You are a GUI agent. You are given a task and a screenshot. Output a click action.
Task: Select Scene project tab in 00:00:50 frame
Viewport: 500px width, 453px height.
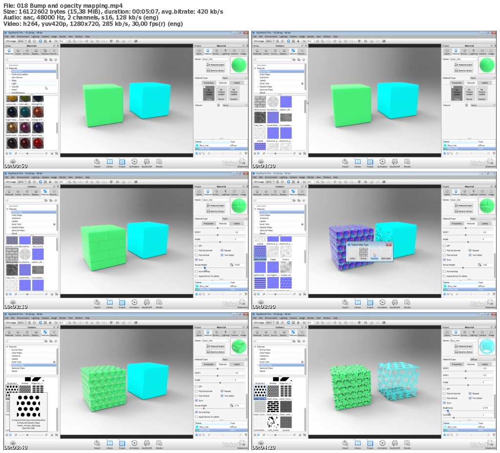tap(199, 52)
